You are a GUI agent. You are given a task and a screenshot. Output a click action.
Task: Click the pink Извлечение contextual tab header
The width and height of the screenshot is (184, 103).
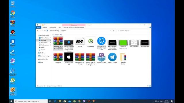pyautogui.click(x=74, y=25)
